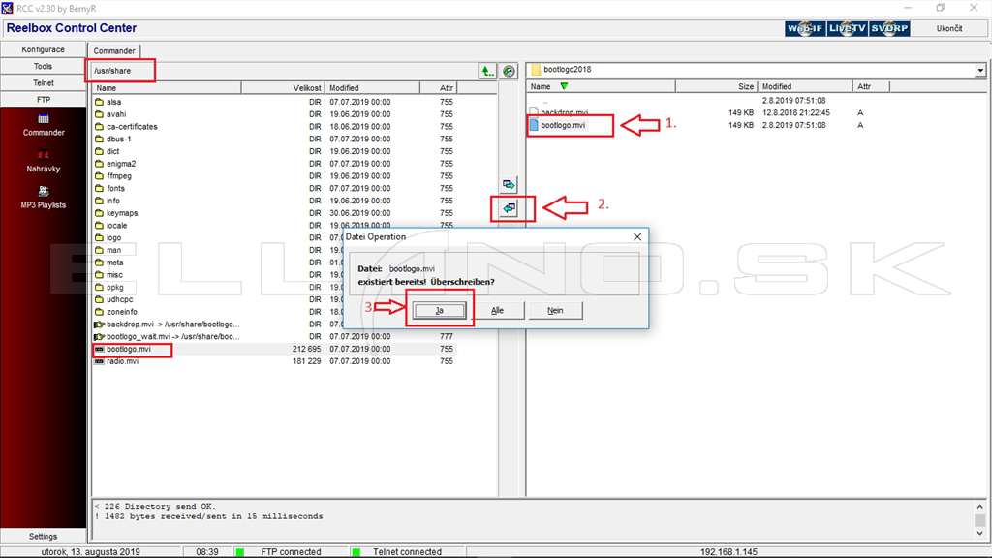
Task: Select the keymaps folder row
Action: tap(274, 213)
